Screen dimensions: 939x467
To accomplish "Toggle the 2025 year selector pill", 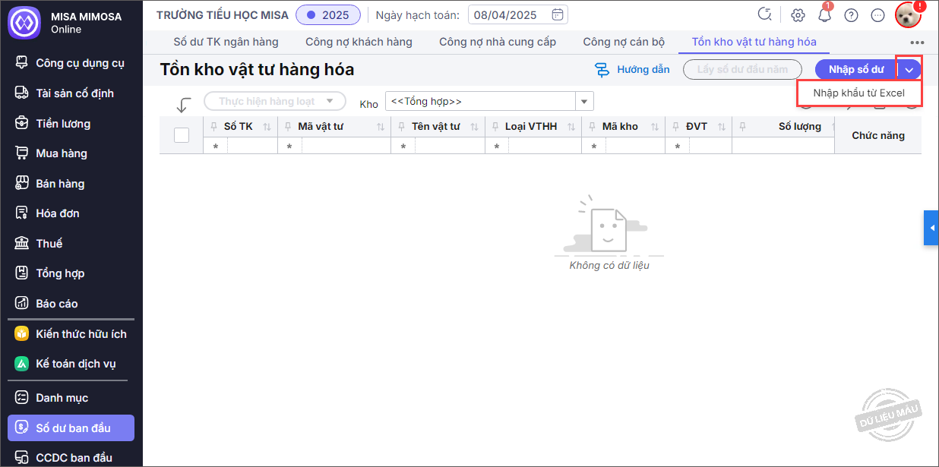I will click(x=328, y=14).
